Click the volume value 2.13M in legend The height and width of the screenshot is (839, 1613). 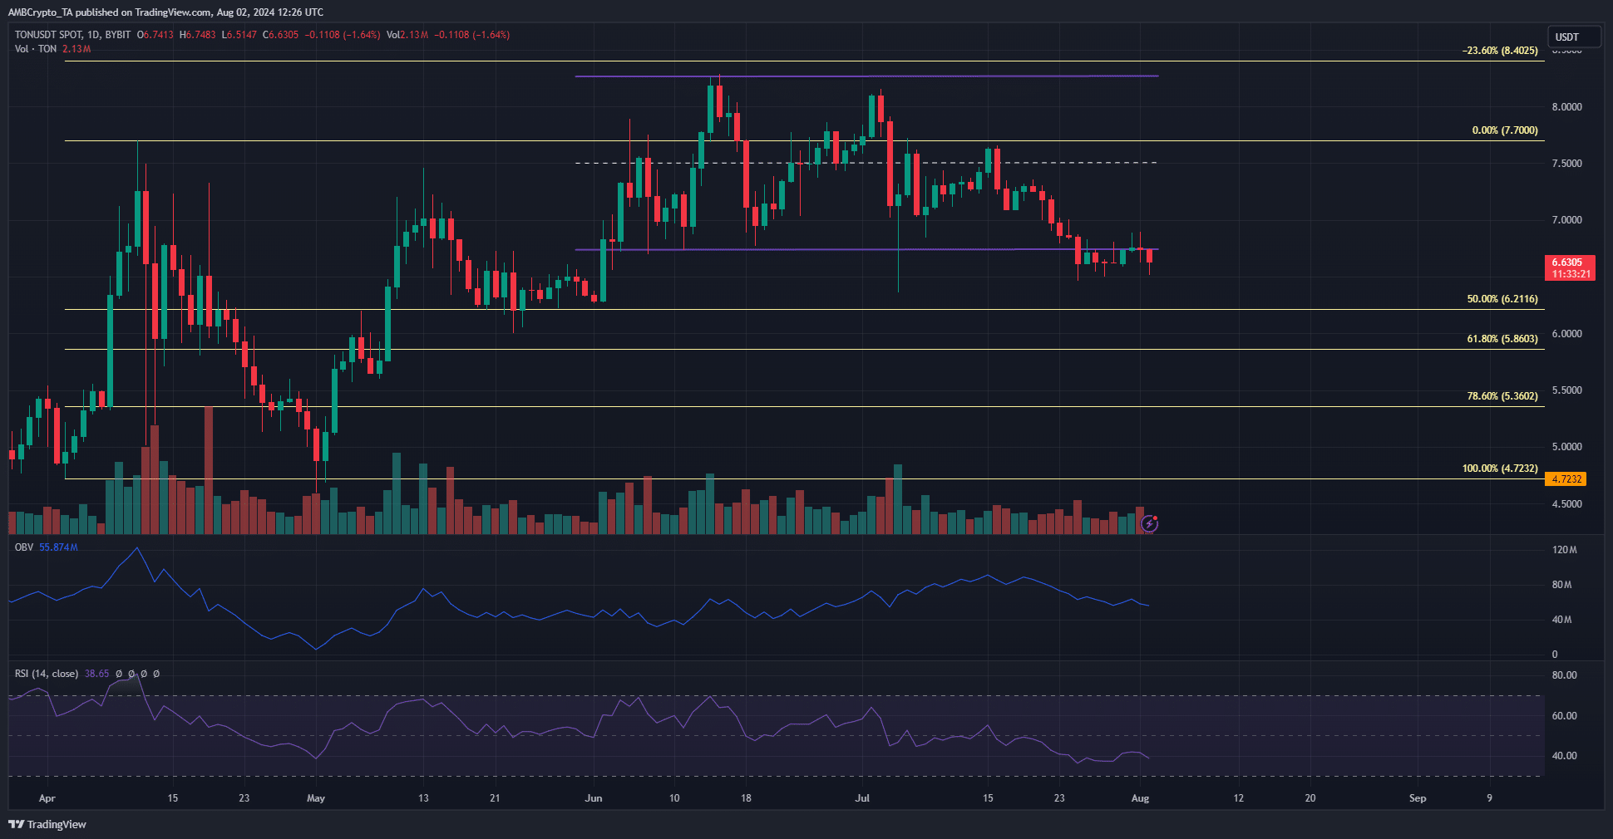click(x=76, y=49)
